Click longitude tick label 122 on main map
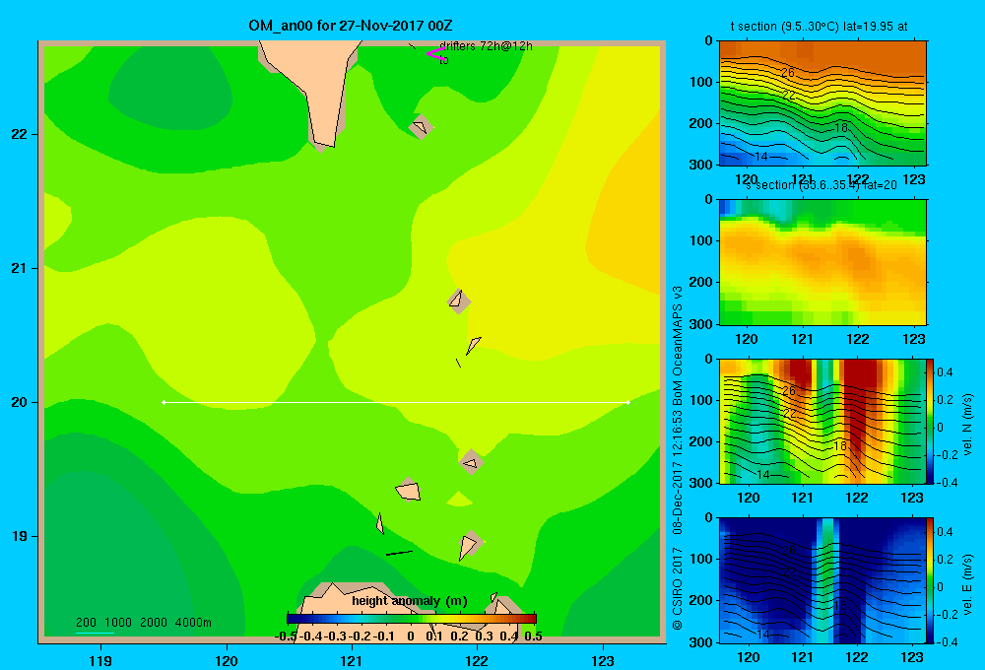This screenshot has width=985, height=670. point(477,660)
